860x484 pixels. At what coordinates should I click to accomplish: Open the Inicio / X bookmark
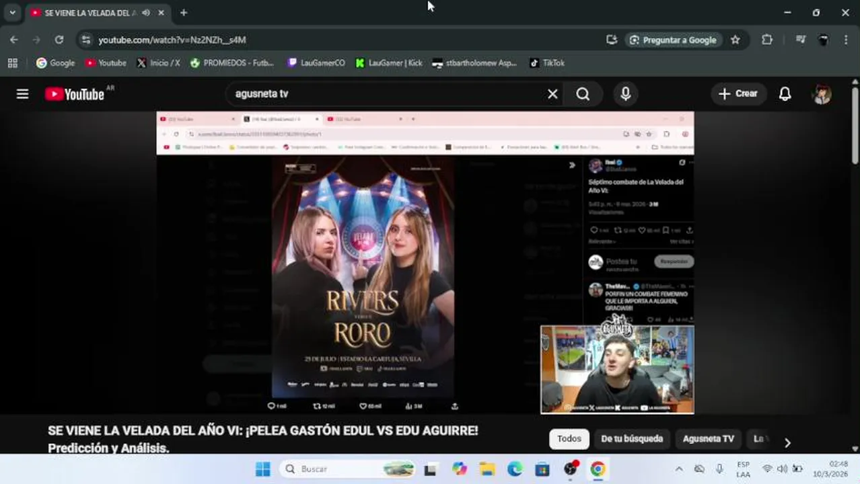pos(158,63)
